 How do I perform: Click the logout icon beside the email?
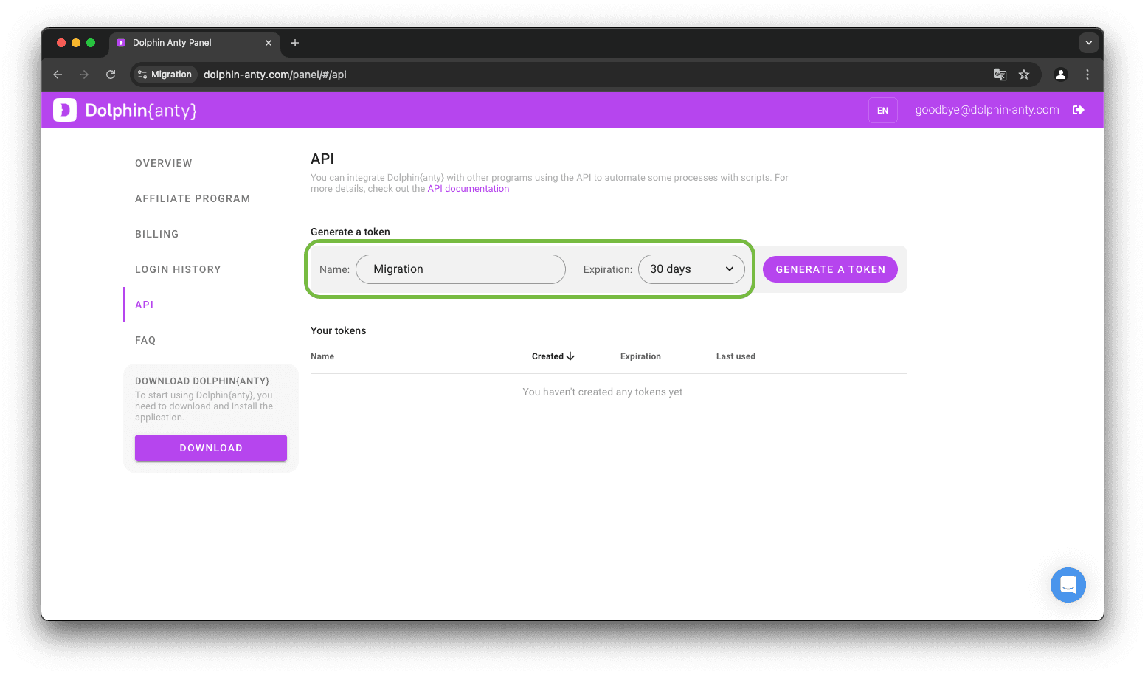(x=1078, y=110)
